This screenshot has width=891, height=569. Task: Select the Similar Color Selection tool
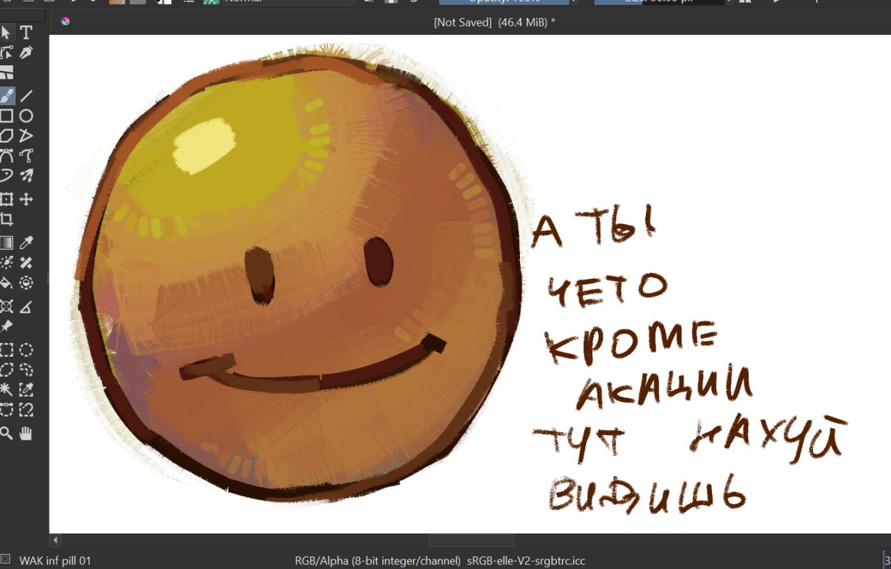pyautogui.click(x=26, y=389)
